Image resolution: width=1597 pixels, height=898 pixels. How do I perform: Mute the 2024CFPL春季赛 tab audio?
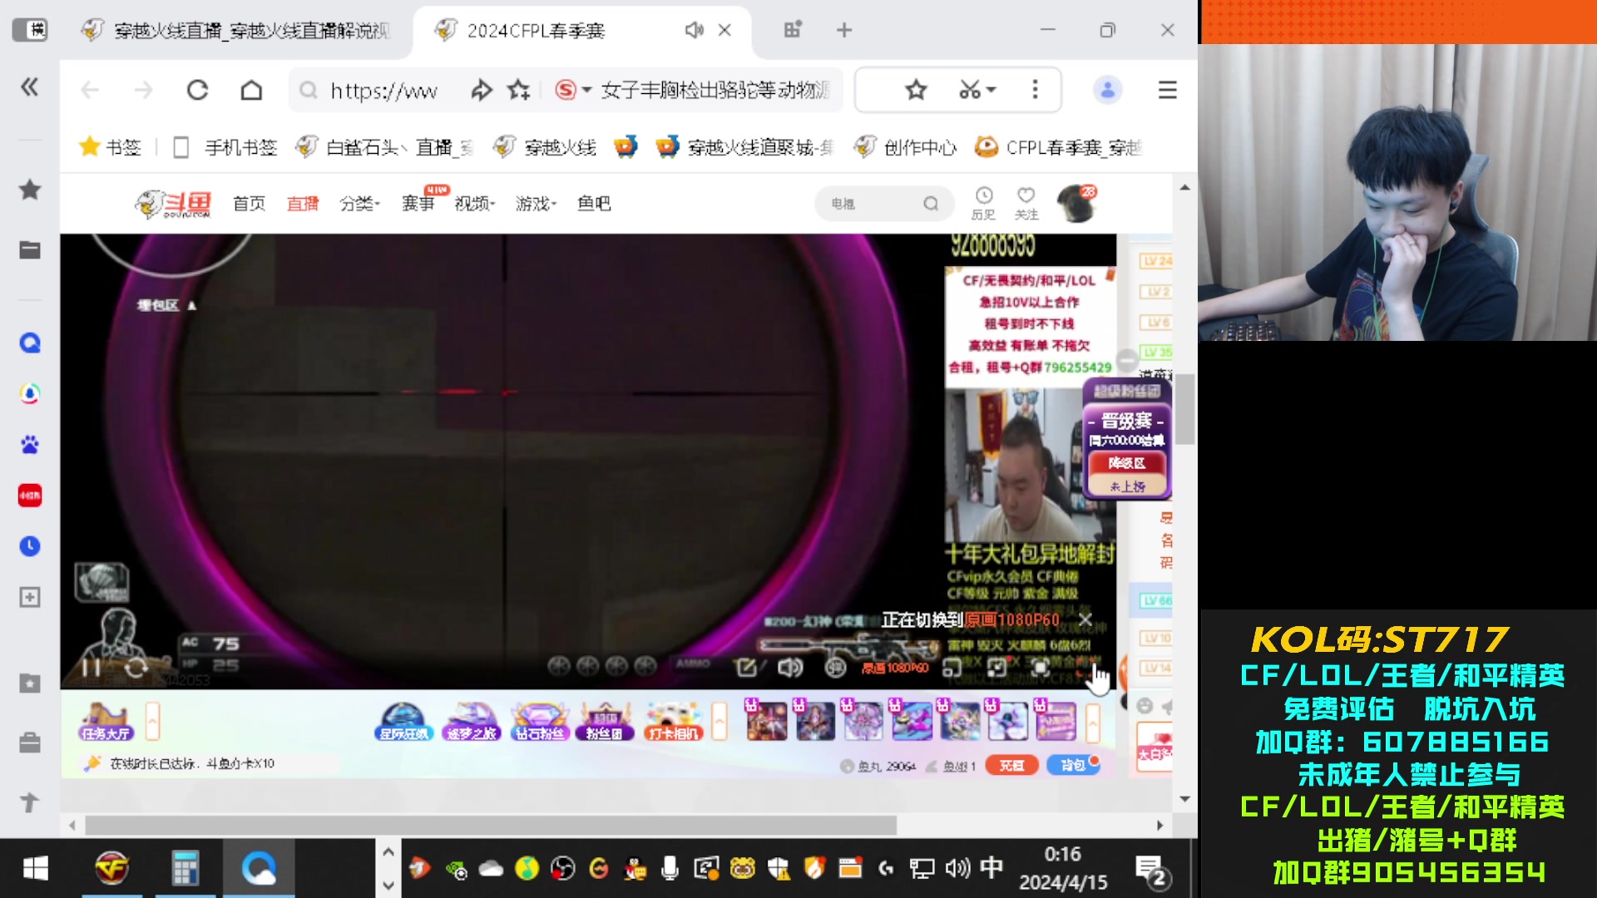click(x=694, y=31)
